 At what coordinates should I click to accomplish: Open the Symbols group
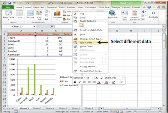click(x=153, y=15)
